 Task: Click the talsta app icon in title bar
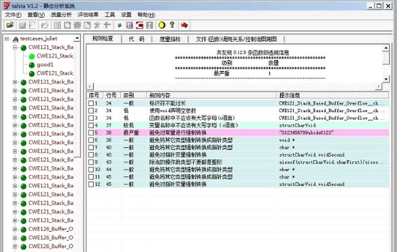click(7, 5)
